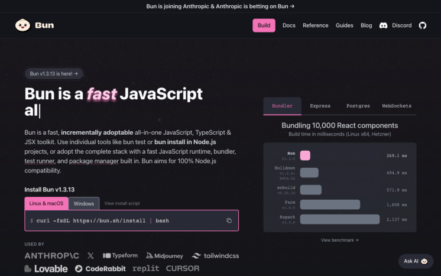This screenshot has height=276, width=441.
Task: Click the Install Bun v1.3.13 heading
Action: pyautogui.click(x=50, y=190)
